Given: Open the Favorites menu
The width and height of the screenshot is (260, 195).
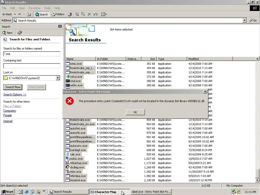Looking at the screenshot, I should point(34,8).
